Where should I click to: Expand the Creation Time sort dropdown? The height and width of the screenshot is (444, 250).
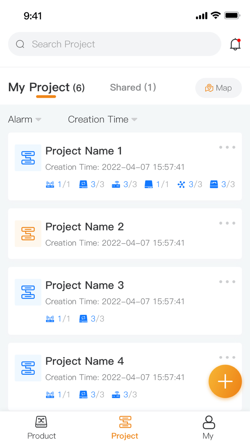tap(102, 120)
